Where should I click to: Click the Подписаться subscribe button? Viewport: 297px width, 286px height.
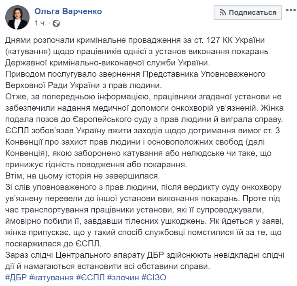(x=248, y=13)
